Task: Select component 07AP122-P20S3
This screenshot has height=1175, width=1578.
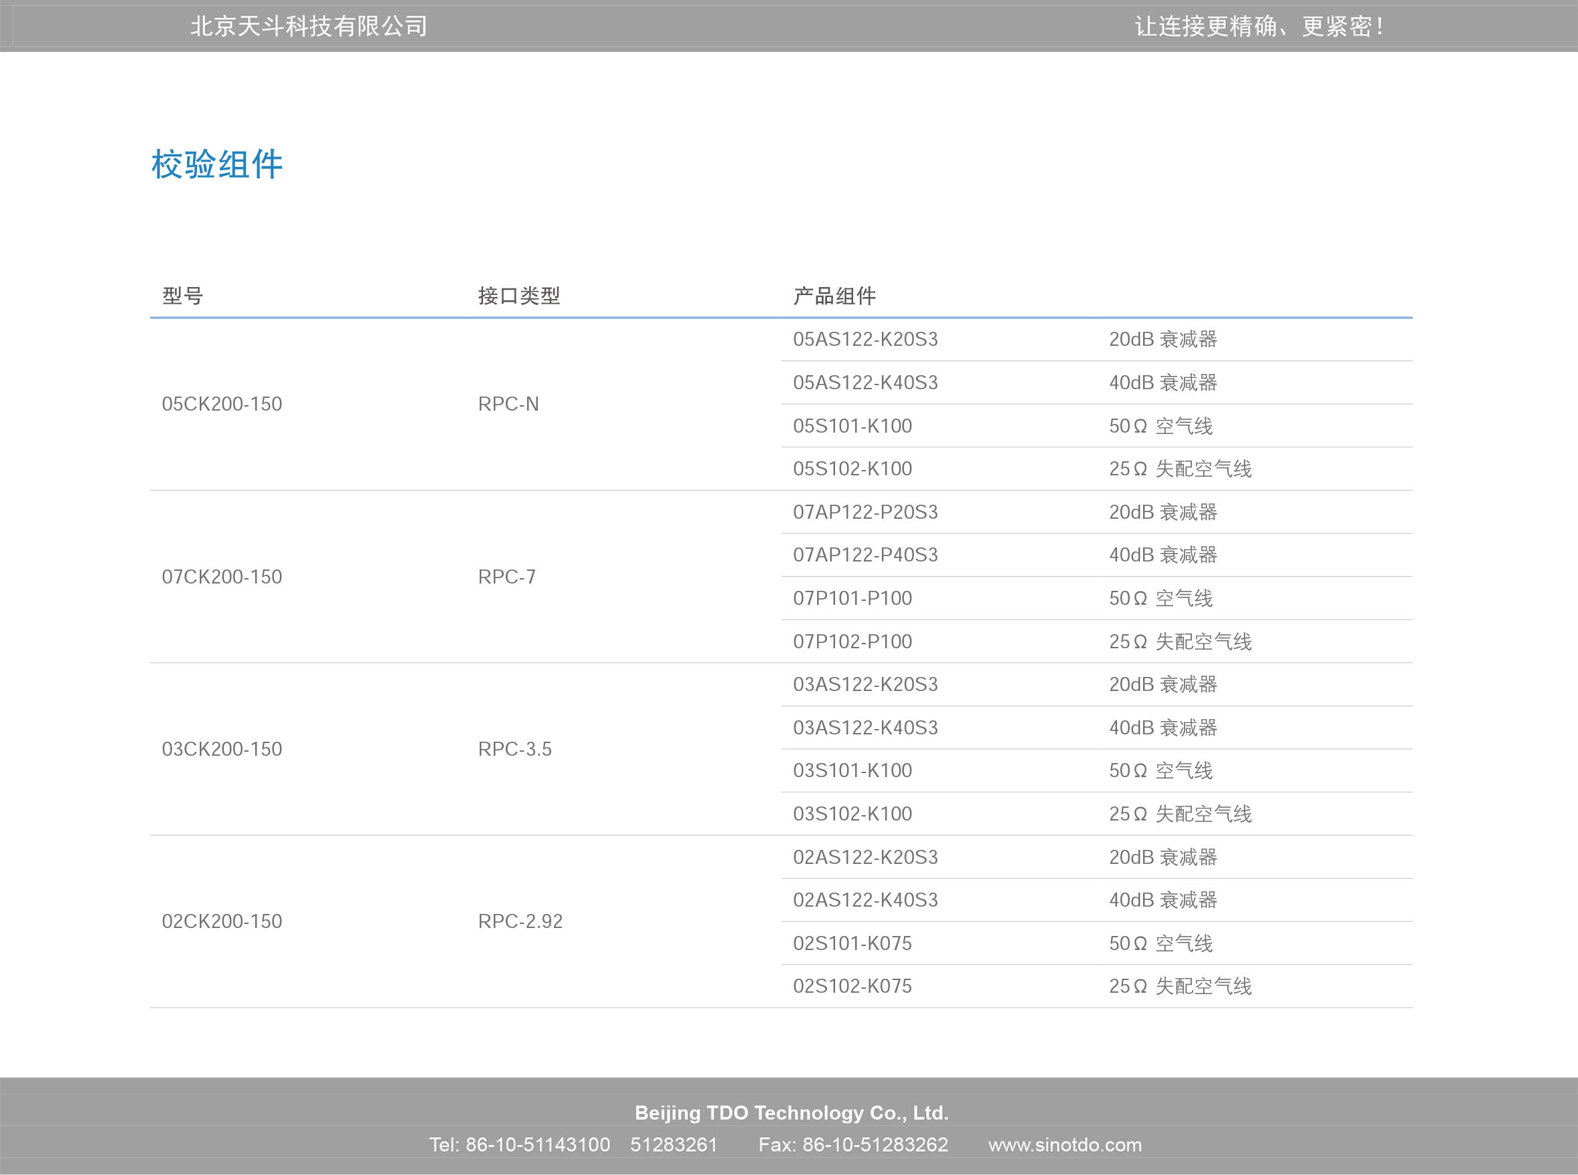Action: coord(866,512)
